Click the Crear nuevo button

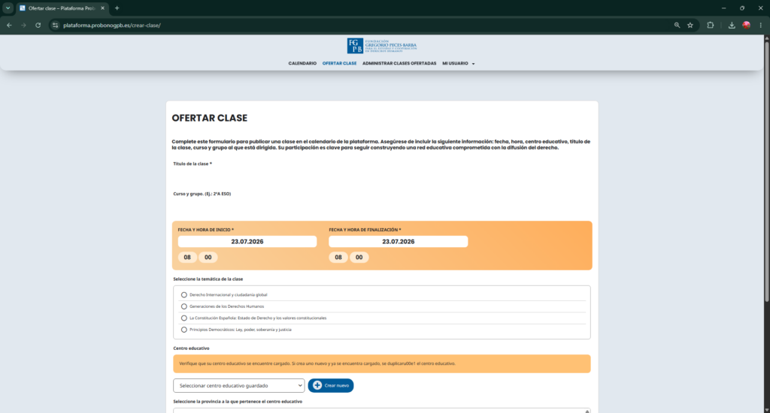tap(331, 385)
